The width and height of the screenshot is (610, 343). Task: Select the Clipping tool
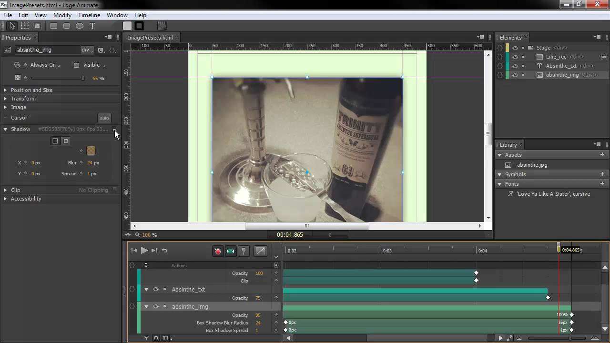click(38, 26)
